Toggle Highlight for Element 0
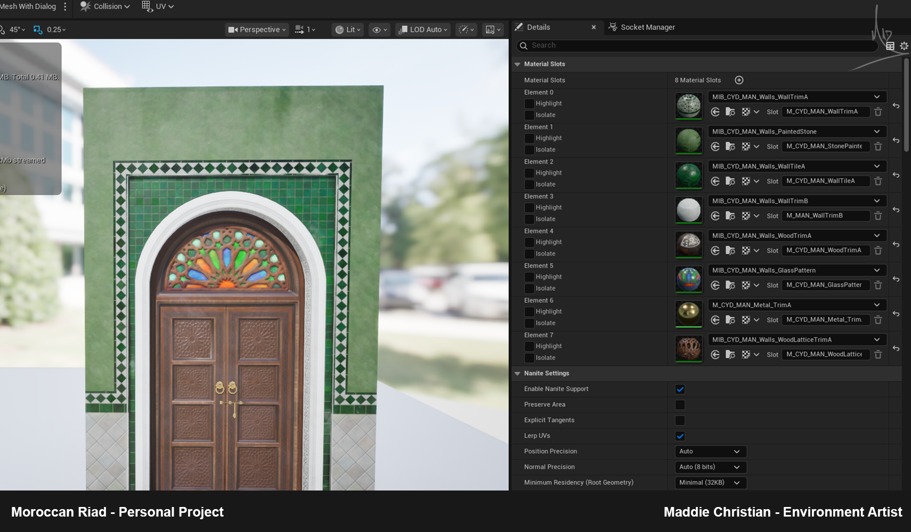This screenshot has height=532, width=911. pyautogui.click(x=529, y=104)
